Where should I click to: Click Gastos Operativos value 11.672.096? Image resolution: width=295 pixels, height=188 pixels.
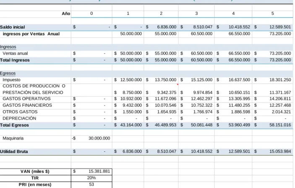pos(166,99)
